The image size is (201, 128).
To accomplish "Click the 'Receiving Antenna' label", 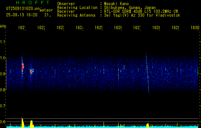I will coord(76,15).
